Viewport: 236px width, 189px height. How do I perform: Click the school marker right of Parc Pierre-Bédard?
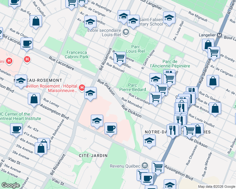[x=156, y=79]
